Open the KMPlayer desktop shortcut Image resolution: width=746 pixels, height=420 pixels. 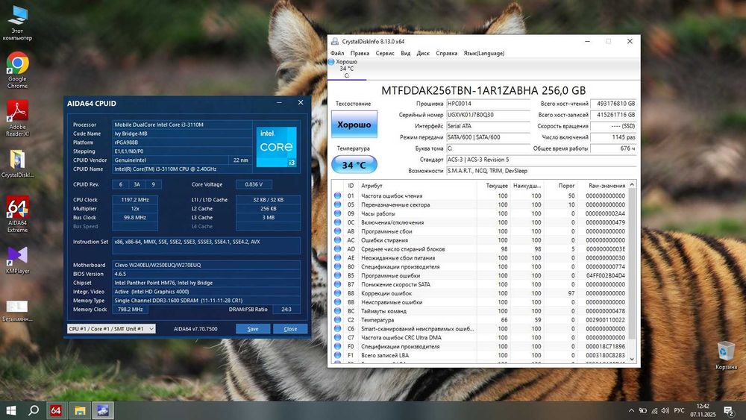pos(17,260)
